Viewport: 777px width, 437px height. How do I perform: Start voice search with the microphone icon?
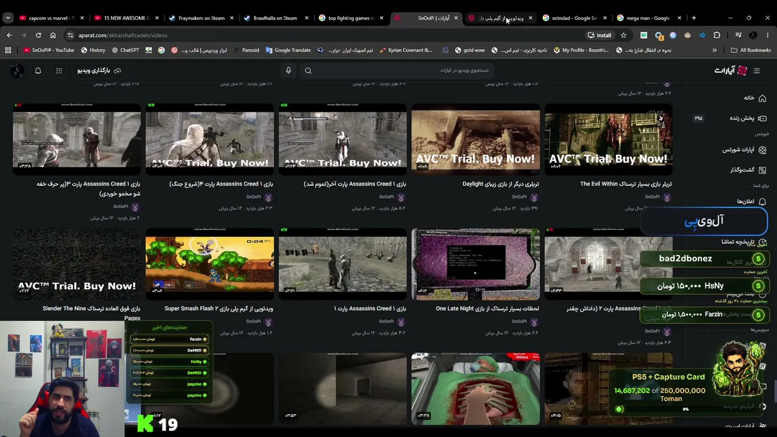click(x=288, y=70)
